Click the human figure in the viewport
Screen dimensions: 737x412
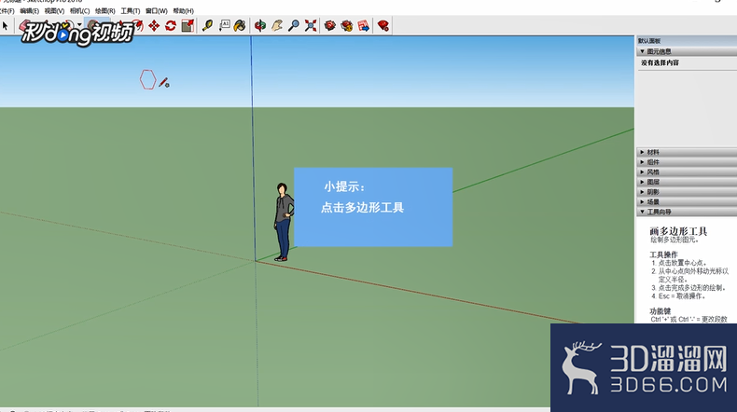click(x=284, y=222)
